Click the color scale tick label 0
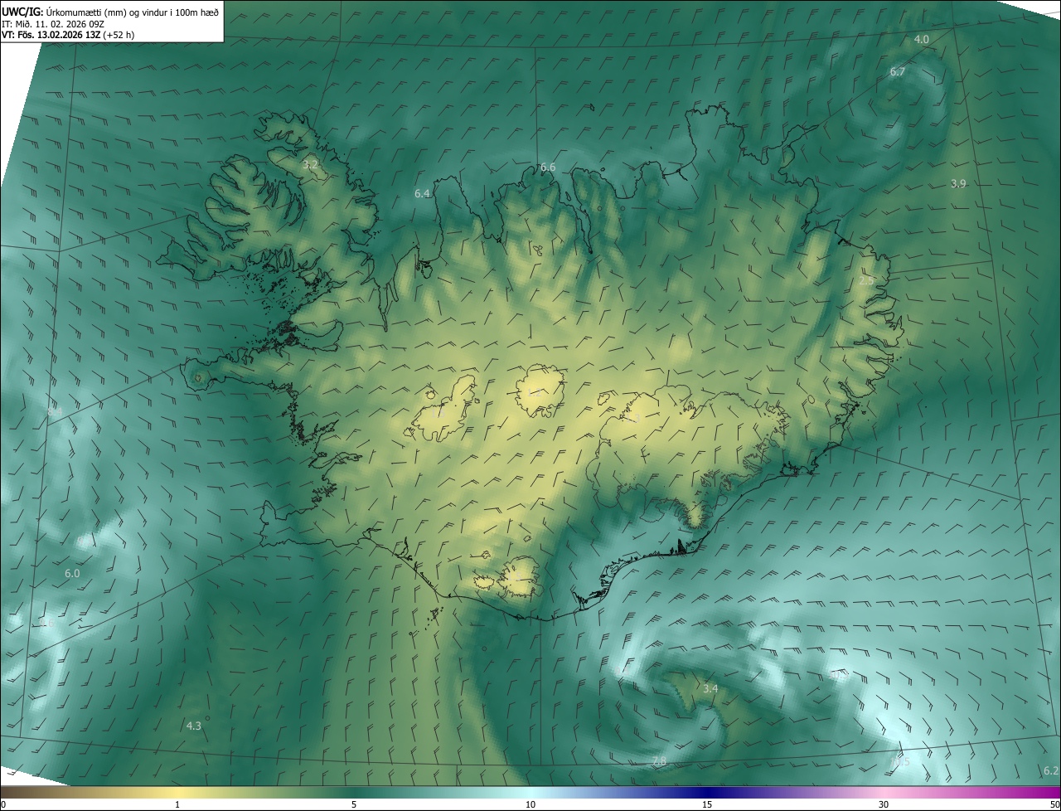The height and width of the screenshot is (811, 1061). tap(3, 804)
